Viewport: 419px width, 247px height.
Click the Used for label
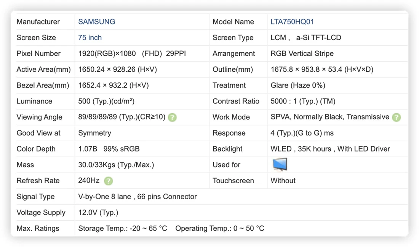pos(226,165)
